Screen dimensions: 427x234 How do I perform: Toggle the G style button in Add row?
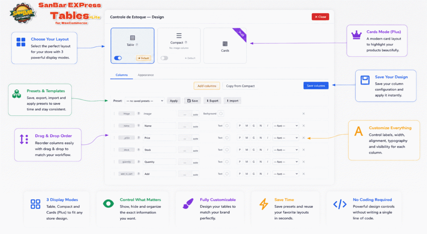pos(254,174)
